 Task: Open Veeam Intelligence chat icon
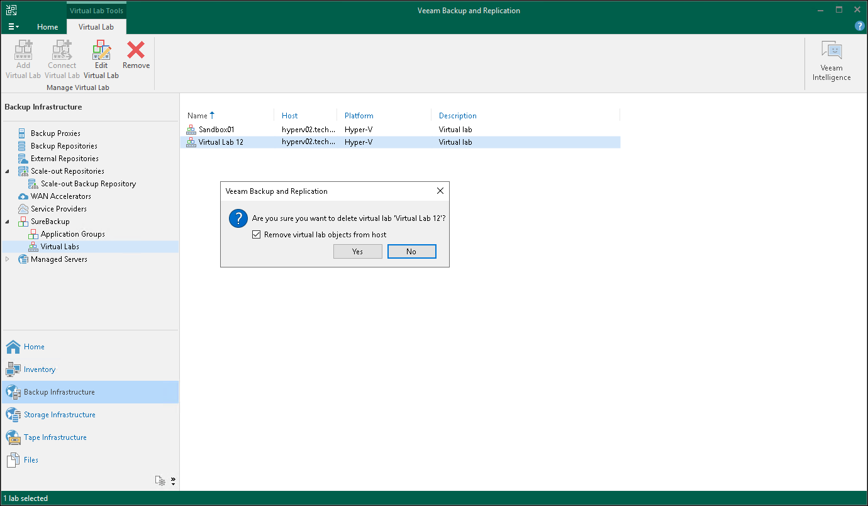[832, 51]
